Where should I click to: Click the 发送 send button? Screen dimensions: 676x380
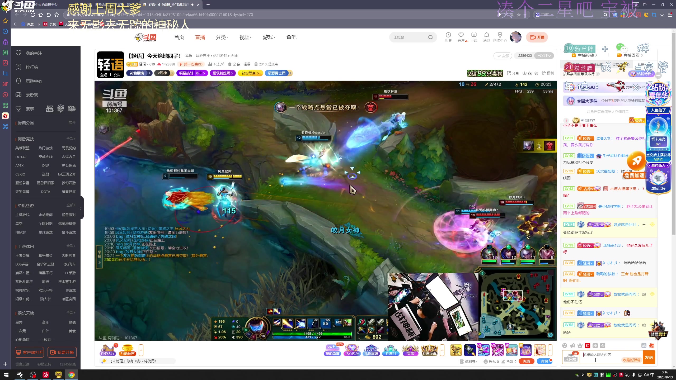point(649,357)
